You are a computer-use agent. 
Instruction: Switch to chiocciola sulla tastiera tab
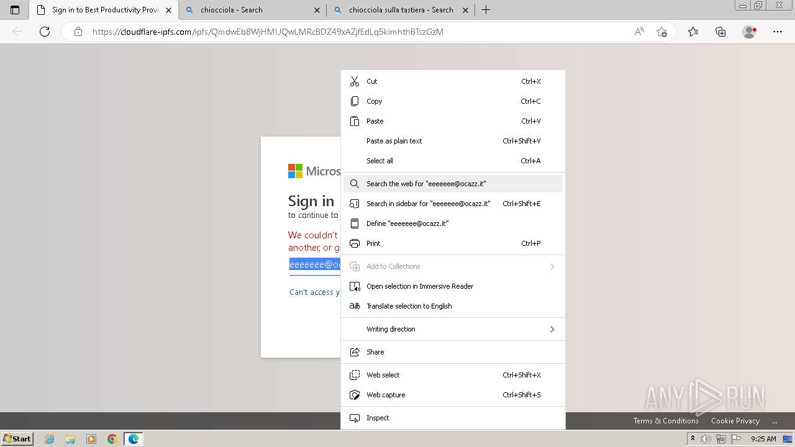click(x=400, y=10)
